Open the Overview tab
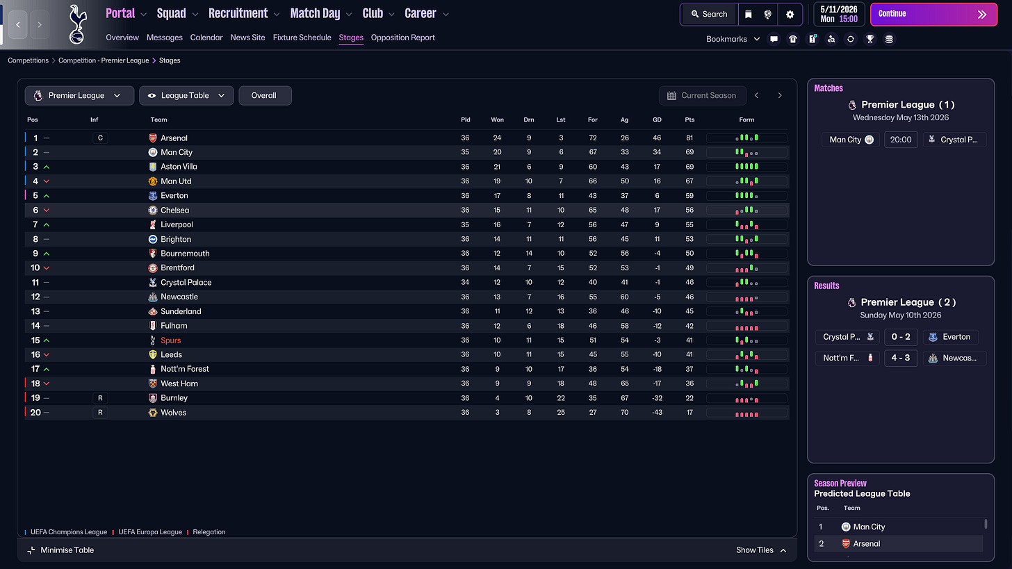The height and width of the screenshot is (569, 1012). coord(122,38)
